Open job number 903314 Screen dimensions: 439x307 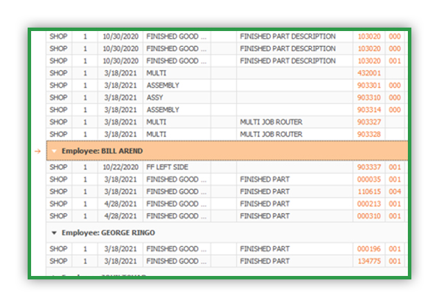pyautogui.click(x=369, y=110)
